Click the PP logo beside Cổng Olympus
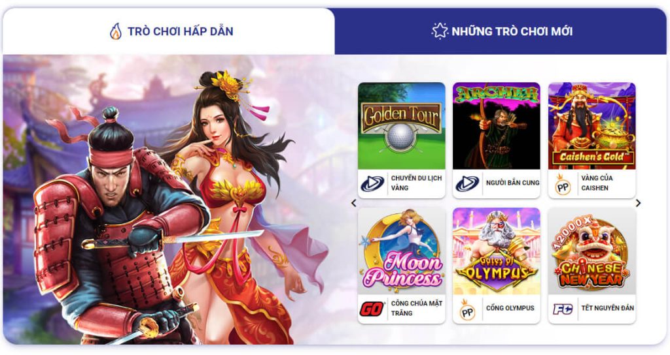The height and width of the screenshot is (355, 670). coord(467,310)
